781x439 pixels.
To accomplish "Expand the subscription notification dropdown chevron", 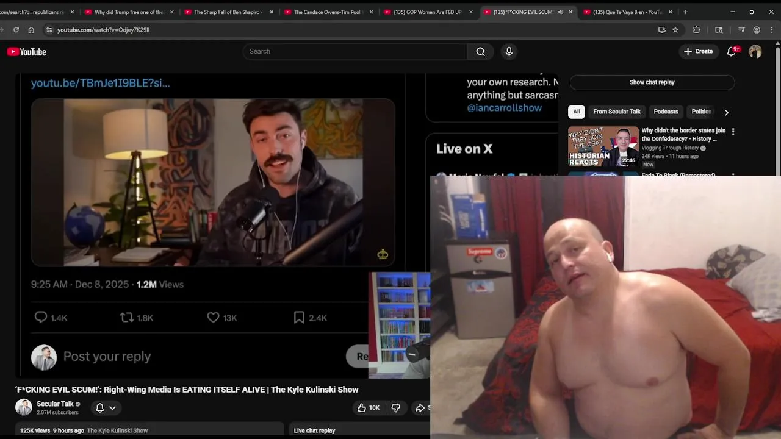I will 112,408.
